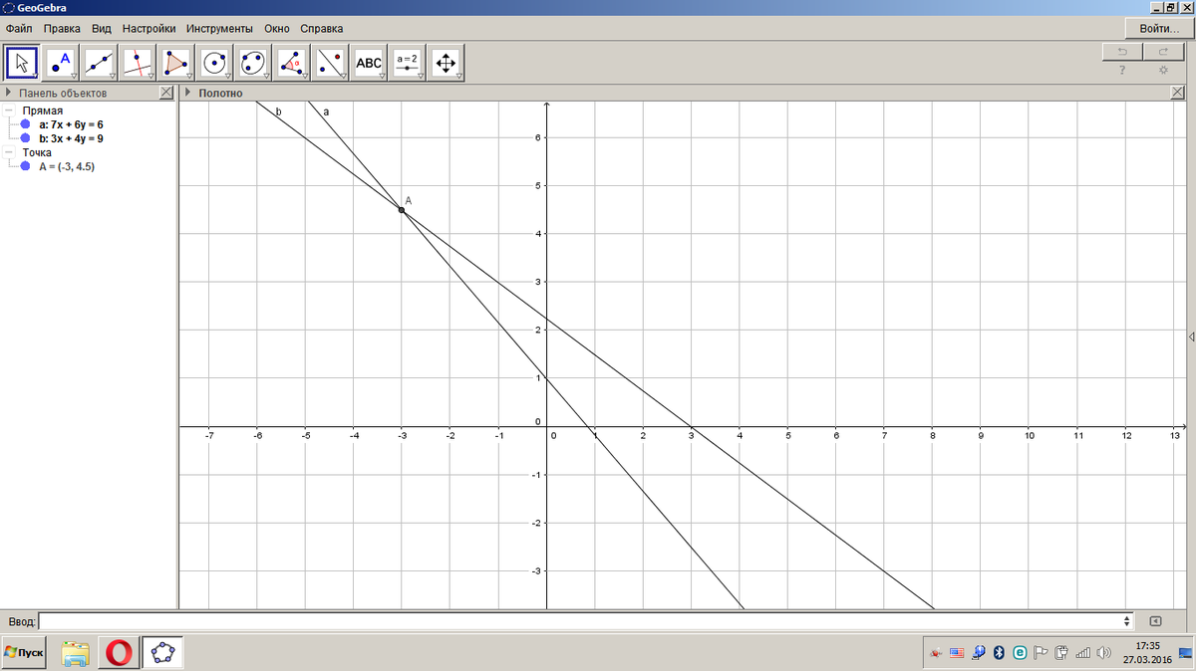Click the Войти sign-in button

tap(1158, 28)
